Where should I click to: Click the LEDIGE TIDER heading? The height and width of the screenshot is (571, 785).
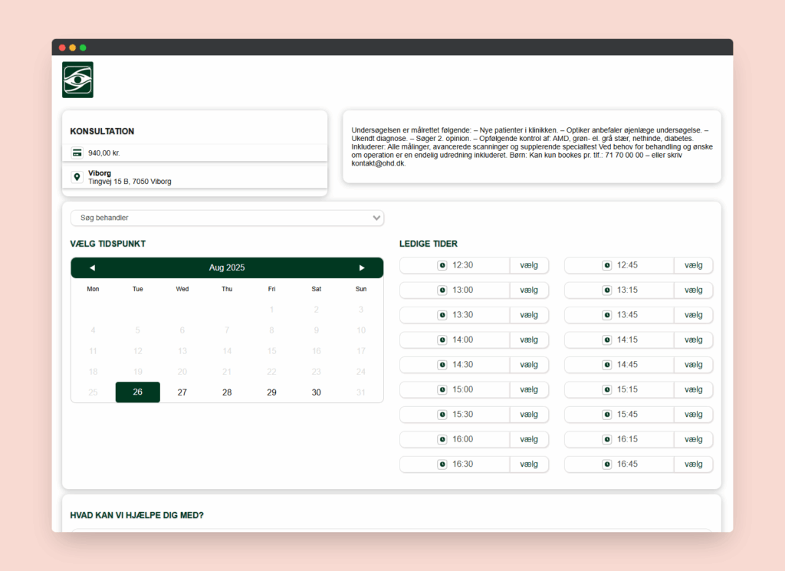(x=429, y=244)
